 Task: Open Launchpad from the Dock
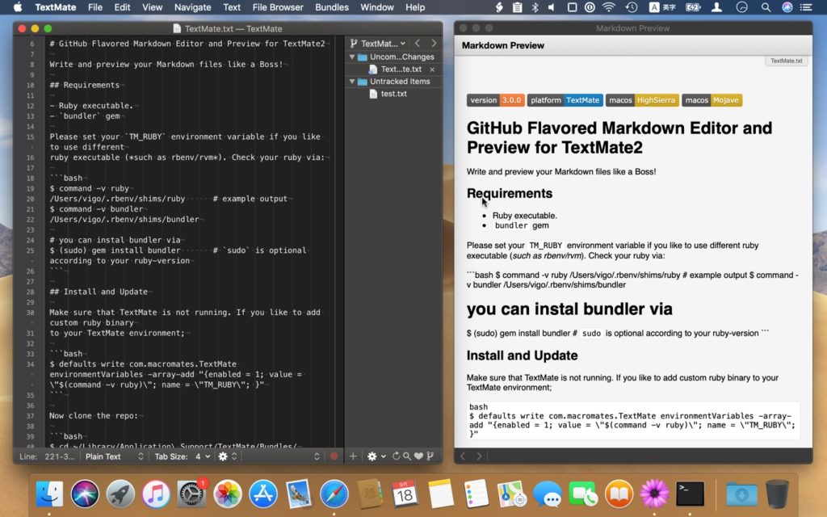coord(121,496)
